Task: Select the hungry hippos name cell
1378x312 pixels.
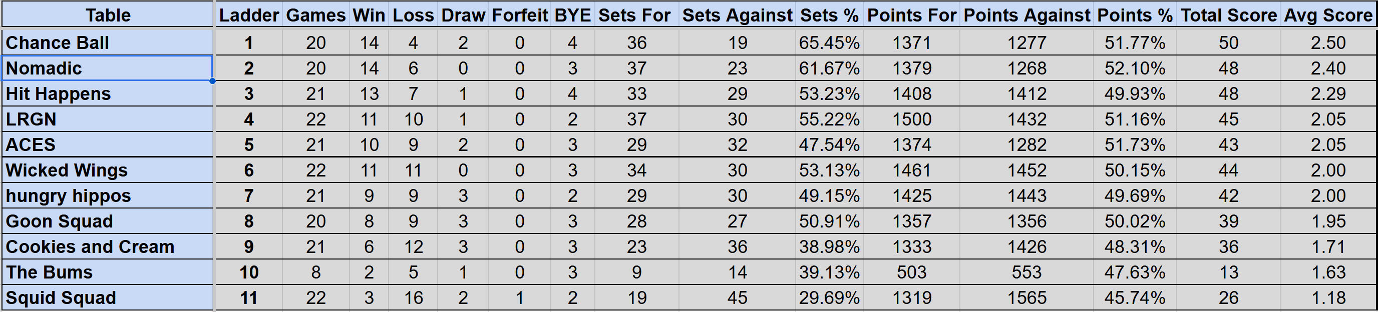Action: click(107, 196)
